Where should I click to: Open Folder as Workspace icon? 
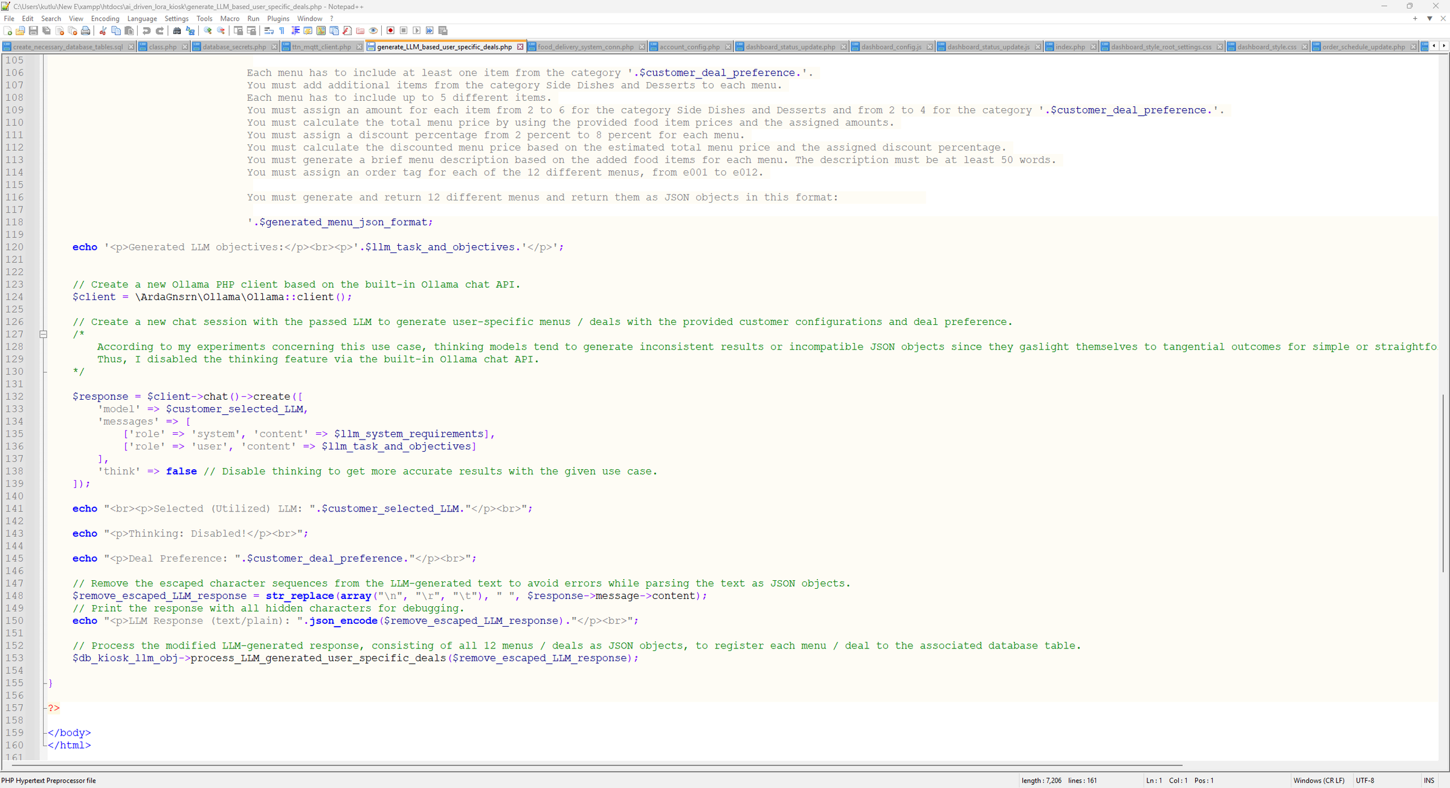tap(360, 31)
